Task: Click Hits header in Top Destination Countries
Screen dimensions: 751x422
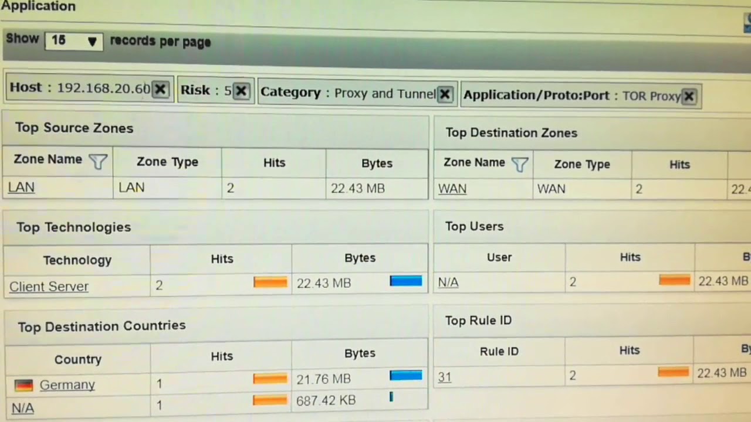Action: click(x=222, y=356)
